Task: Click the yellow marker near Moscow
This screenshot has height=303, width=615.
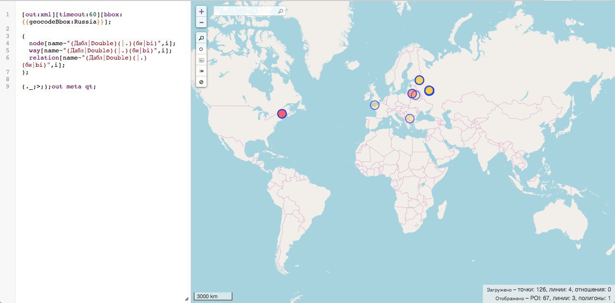Action: [x=429, y=90]
